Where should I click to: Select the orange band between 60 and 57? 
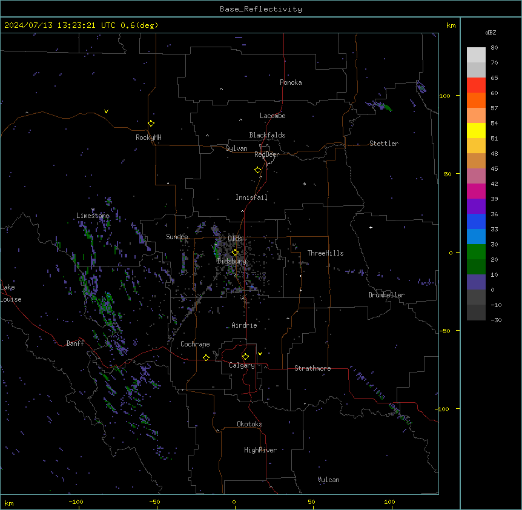point(476,100)
